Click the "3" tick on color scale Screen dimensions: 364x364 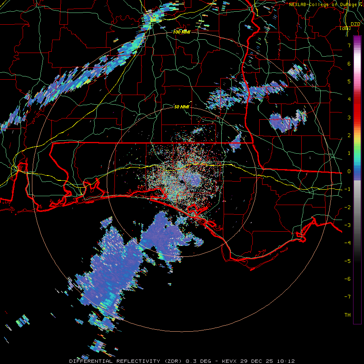(x=349, y=117)
